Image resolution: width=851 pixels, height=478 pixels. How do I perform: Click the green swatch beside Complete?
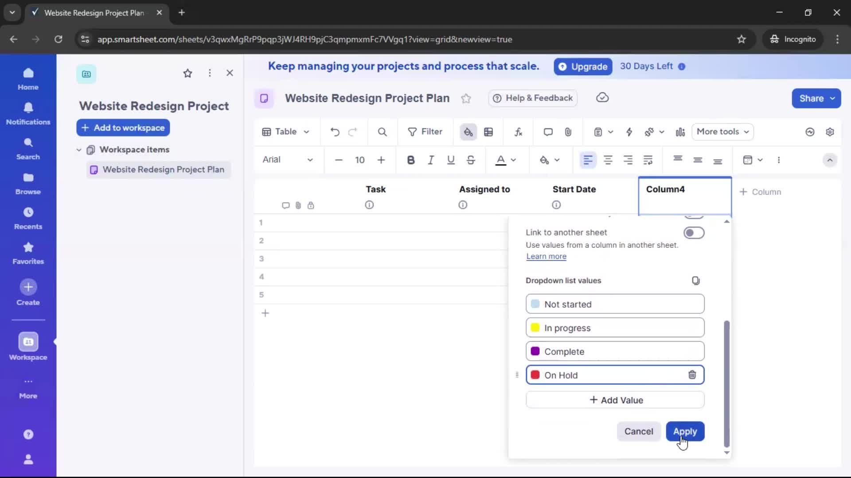(535, 351)
